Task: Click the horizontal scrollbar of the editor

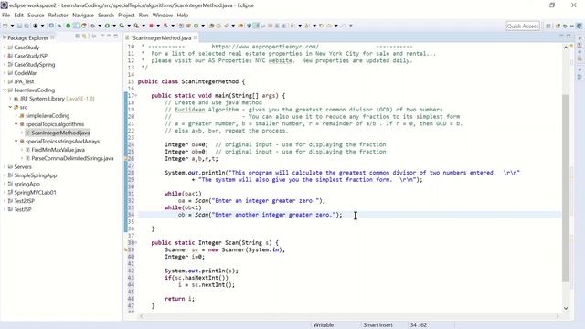Action: tap(349, 316)
